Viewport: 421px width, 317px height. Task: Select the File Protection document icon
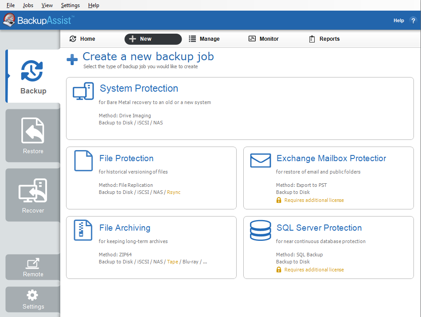tap(83, 159)
